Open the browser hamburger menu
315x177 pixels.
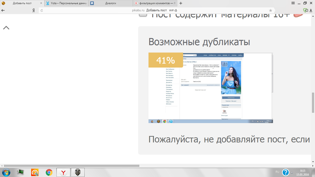point(293,3)
